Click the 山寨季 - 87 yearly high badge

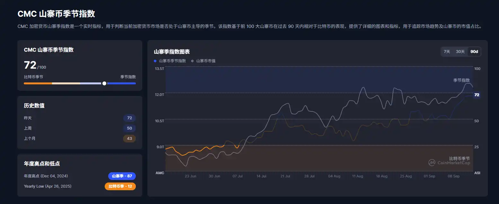[x=122, y=176]
